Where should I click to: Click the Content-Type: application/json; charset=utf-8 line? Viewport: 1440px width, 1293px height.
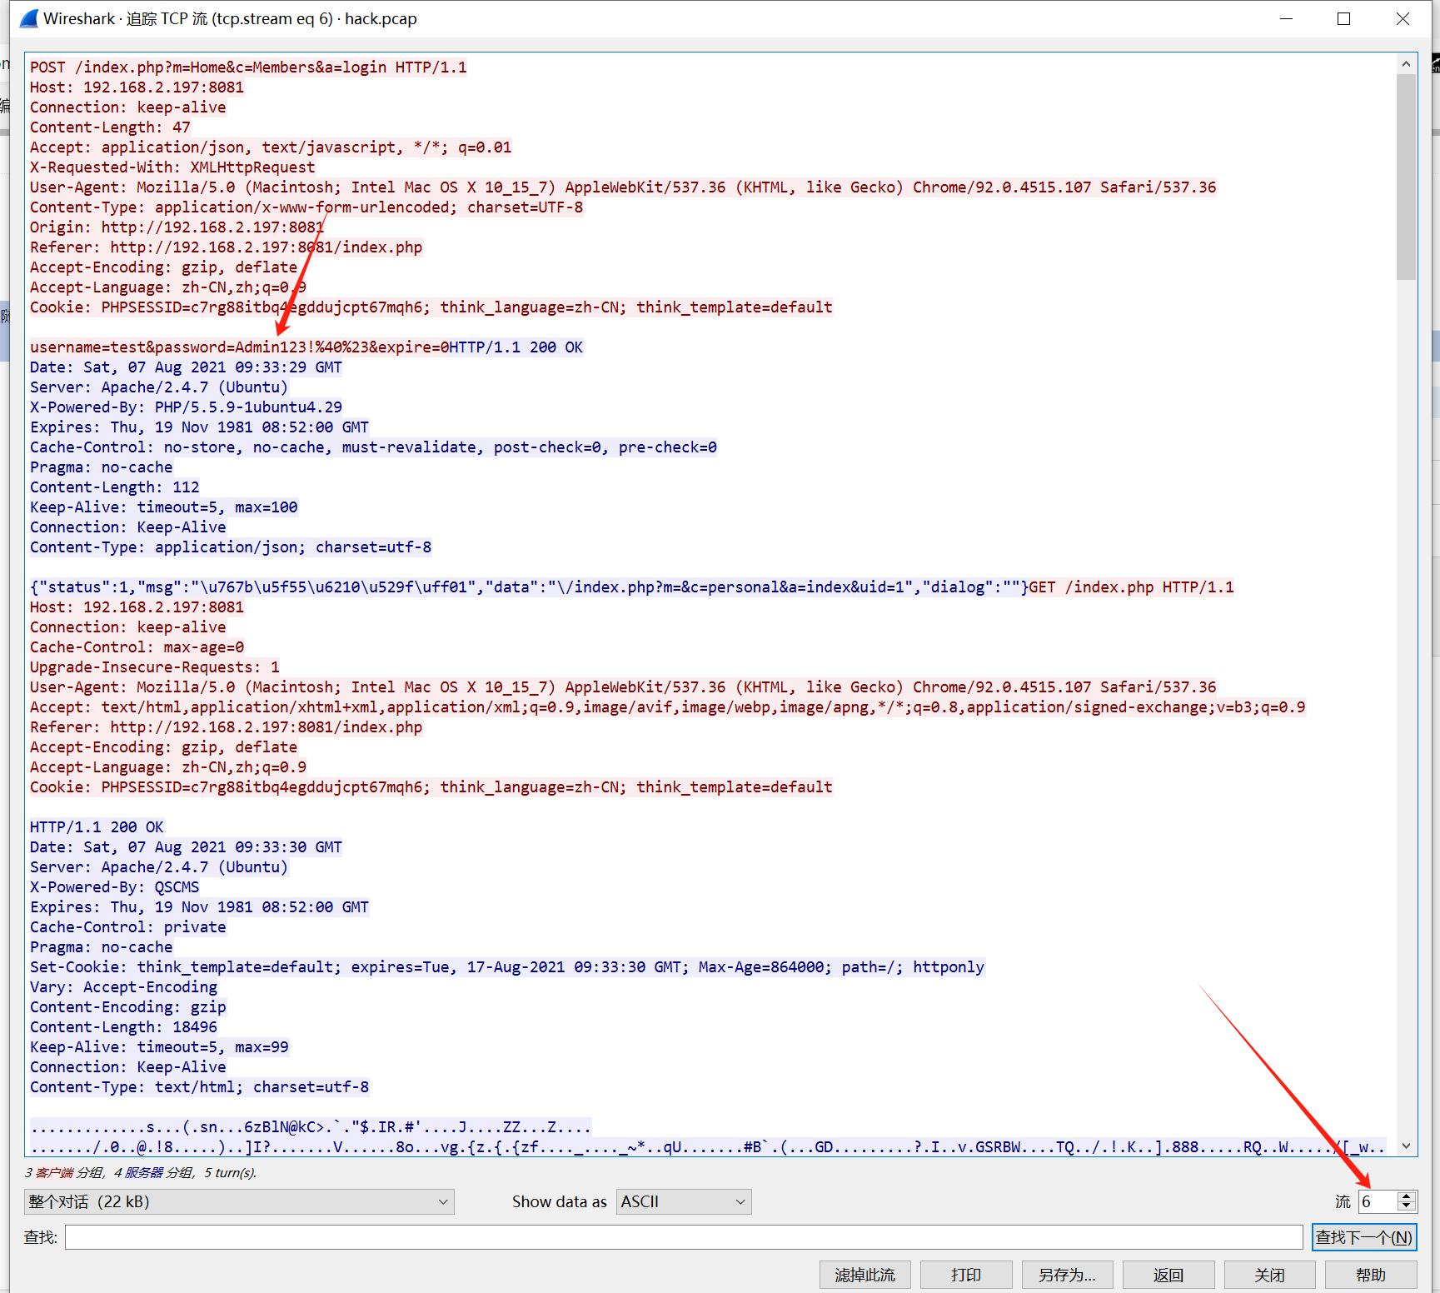tap(231, 547)
